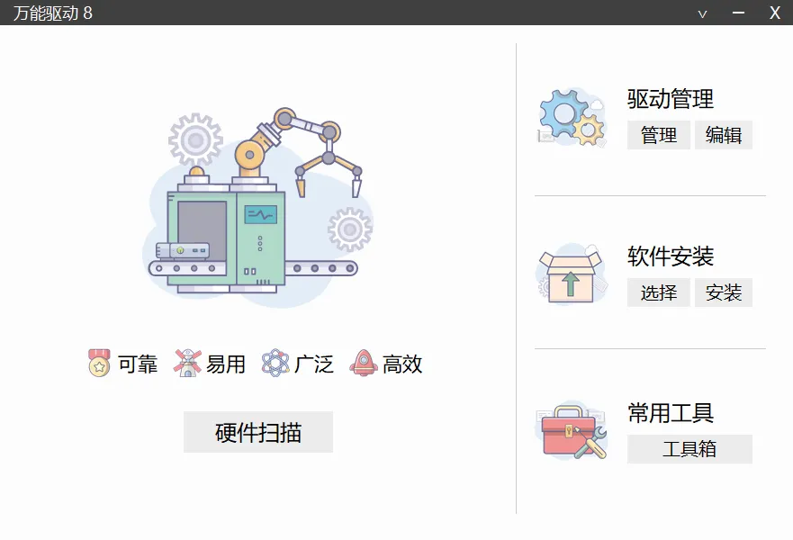The image size is (793, 540).
Task: Click the software install box icon
Action: click(x=571, y=274)
